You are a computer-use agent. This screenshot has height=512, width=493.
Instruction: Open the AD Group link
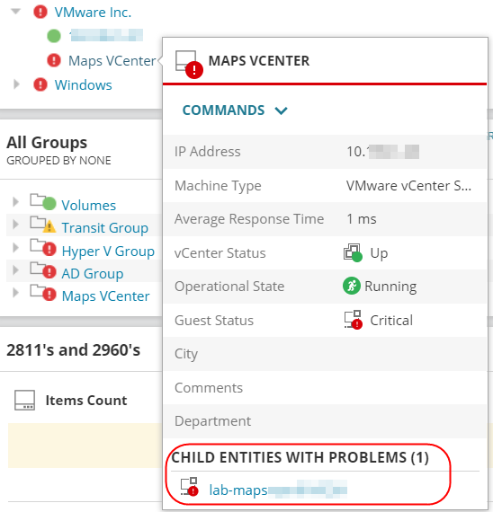coord(93,274)
